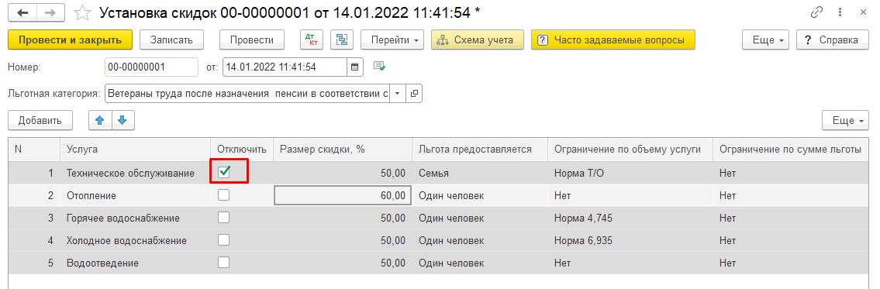This screenshot has height=289, width=880.
Task: Open calendar picker for document date
Action: pos(354,67)
